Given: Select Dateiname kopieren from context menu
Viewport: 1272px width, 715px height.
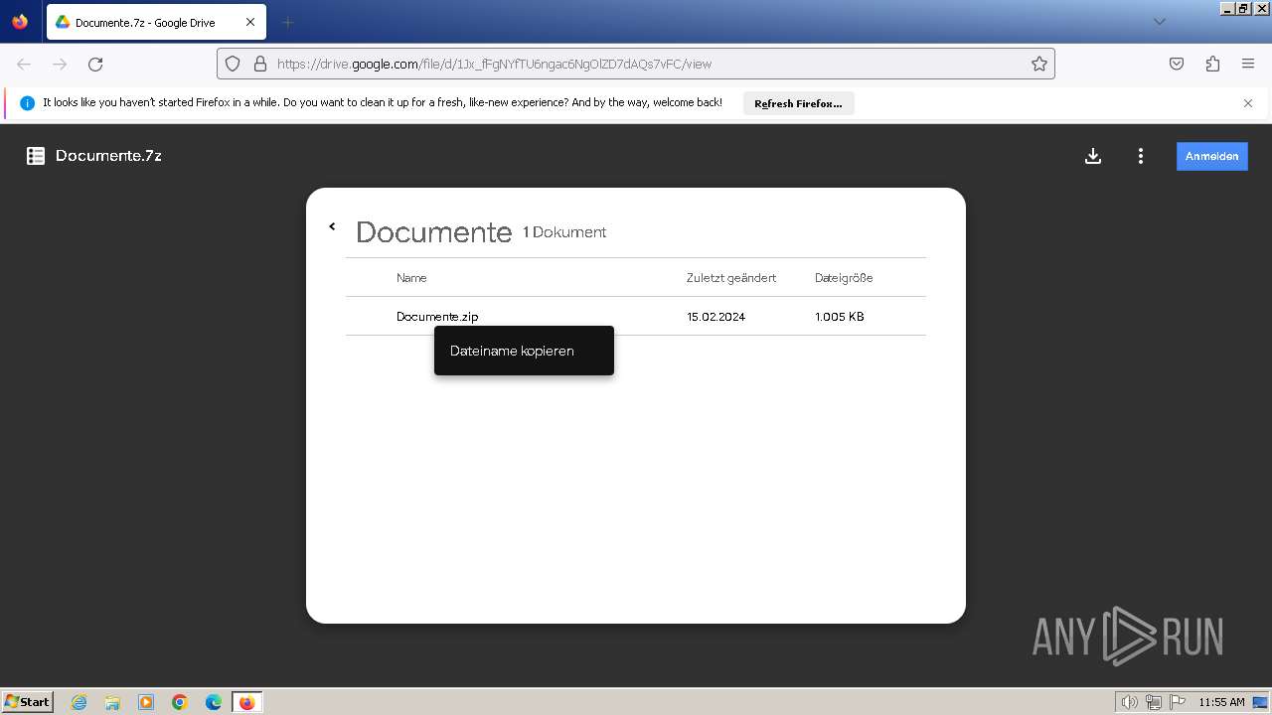Looking at the screenshot, I should point(524,351).
